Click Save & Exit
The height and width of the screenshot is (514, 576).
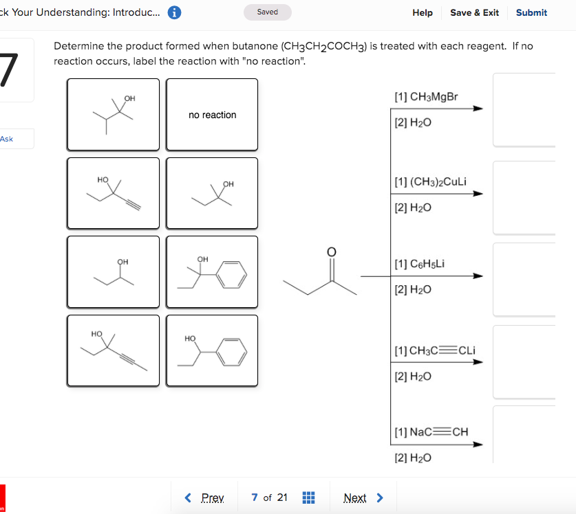coord(474,12)
